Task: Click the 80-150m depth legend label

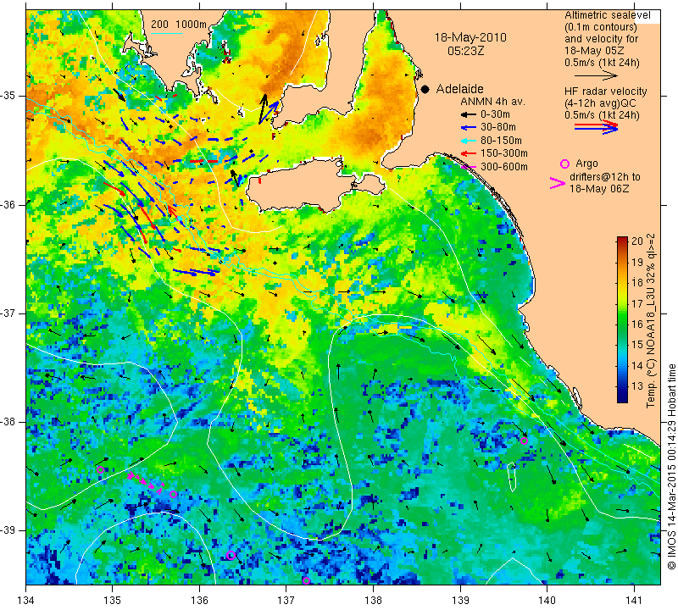Action: [x=501, y=141]
